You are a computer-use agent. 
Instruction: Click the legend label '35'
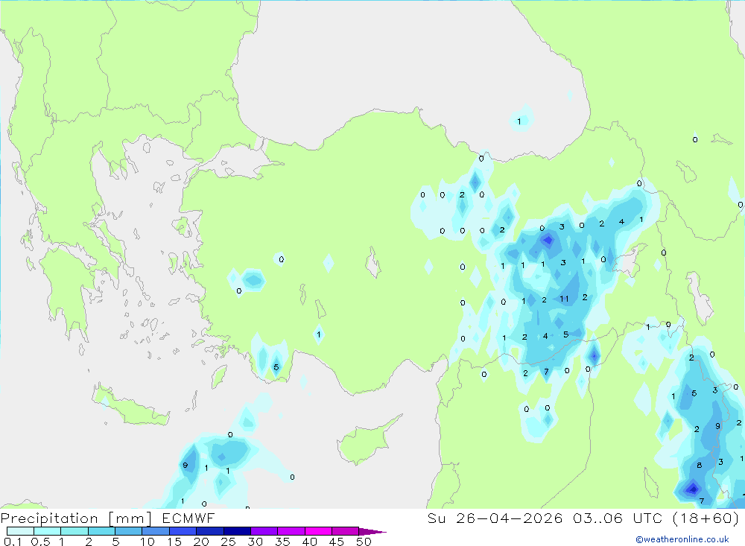tap(282, 542)
